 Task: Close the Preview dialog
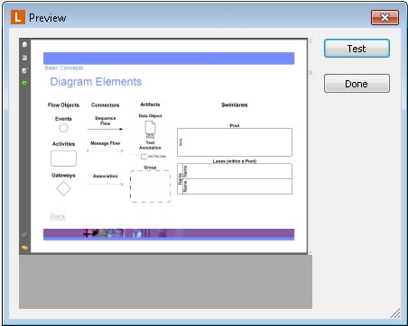pos(385,17)
